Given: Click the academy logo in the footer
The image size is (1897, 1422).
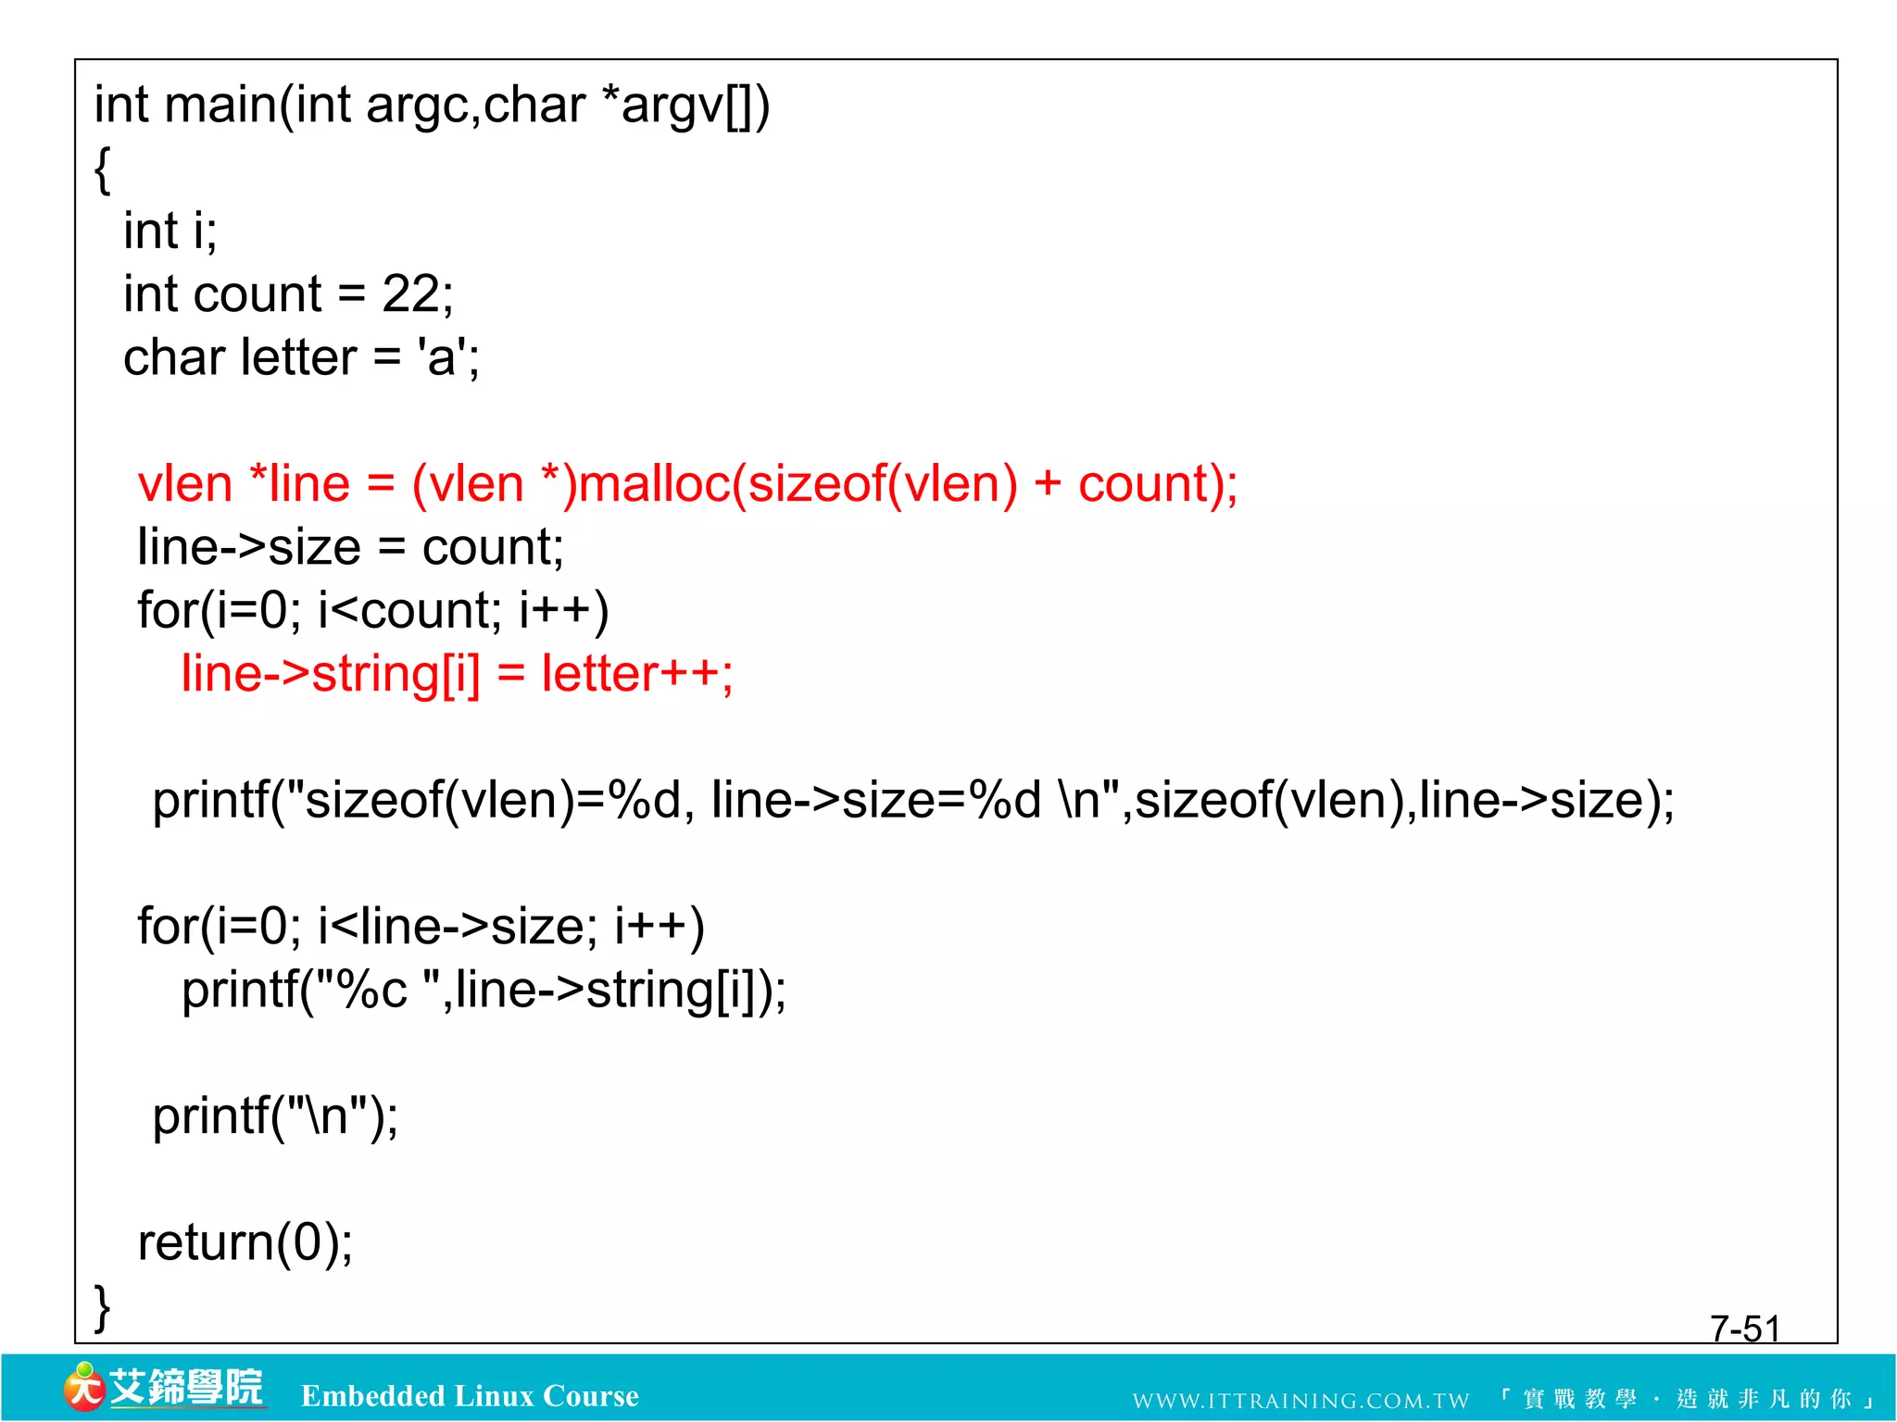Looking at the screenshot, I should pos(164,1387).
